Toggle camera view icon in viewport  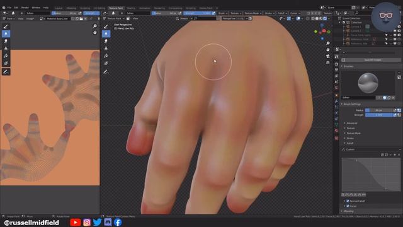click(327, 56)
